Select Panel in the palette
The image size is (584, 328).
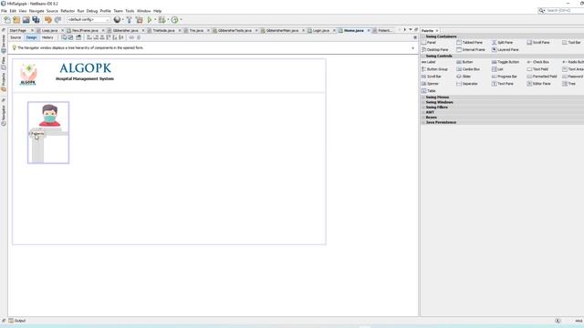429,43
